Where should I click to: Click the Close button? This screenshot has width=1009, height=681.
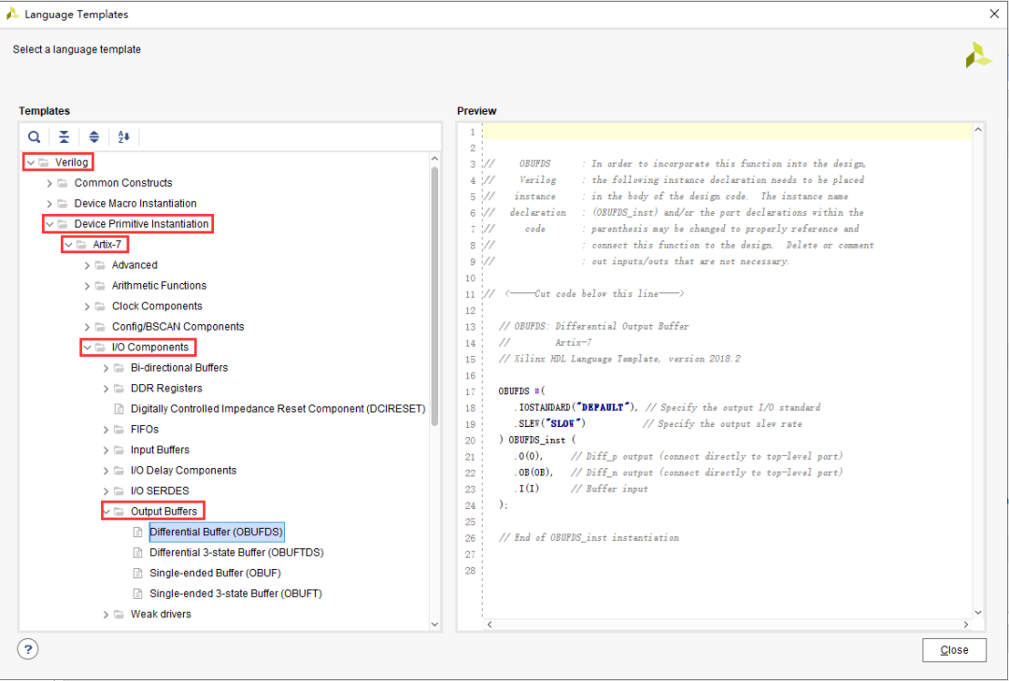pos(954,650)
